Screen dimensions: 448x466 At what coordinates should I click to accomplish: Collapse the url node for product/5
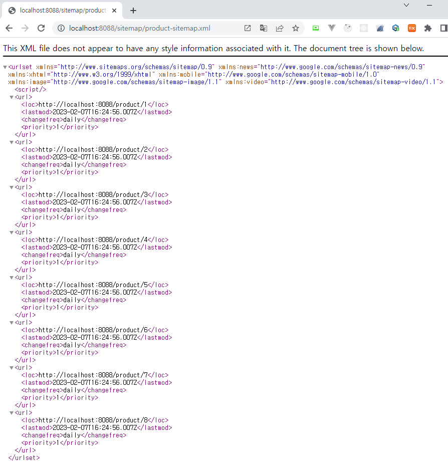coord(12,278)
